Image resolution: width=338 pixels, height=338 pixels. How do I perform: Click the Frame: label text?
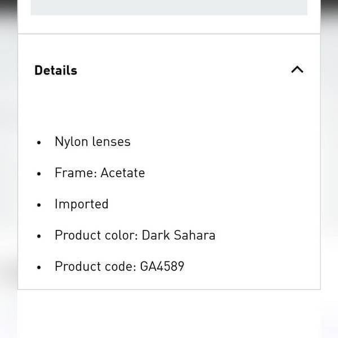pos(75,173)
